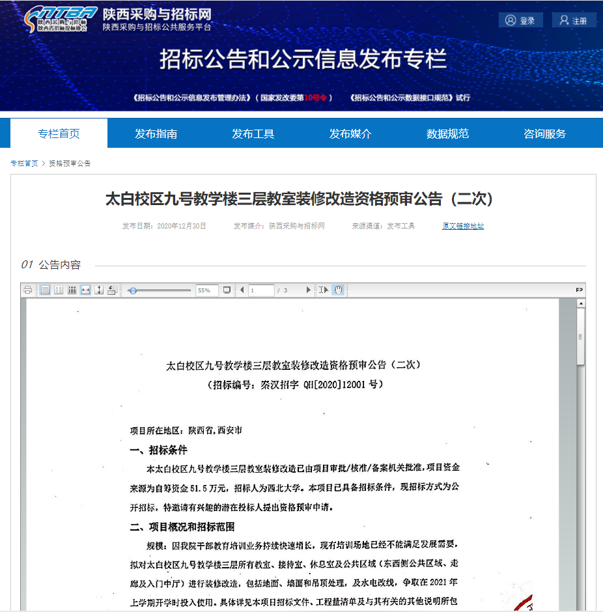Click the PDF zoom slider handle
Image resolution: width=603 pixels, height=612 pixels.
pyautogui.click(x=133, y=290)
